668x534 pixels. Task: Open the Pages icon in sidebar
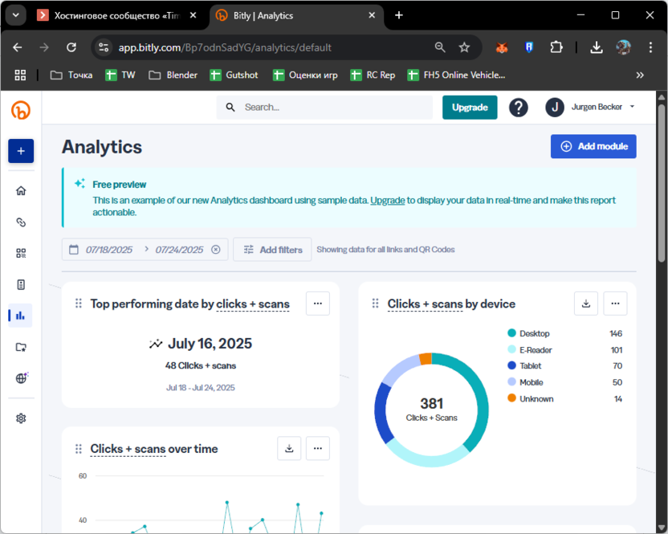tap(21, 284)
